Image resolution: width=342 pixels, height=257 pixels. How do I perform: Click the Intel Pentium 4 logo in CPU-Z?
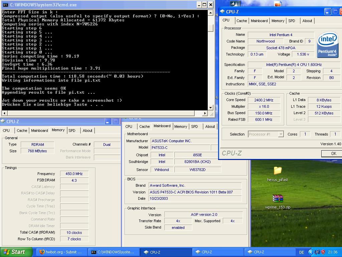pyautogui.click(x=327, y=45)
